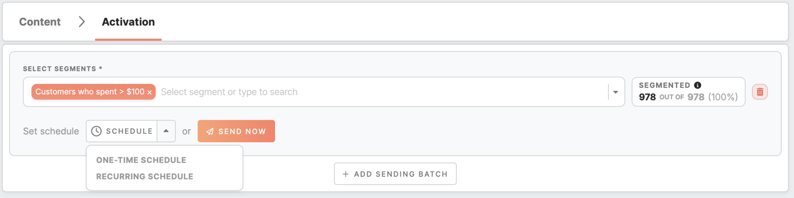Viewport: 794px width, 198px height.
Task: Click the plus icon on Add Sending Batch
Action: click(x=345, y=174)
